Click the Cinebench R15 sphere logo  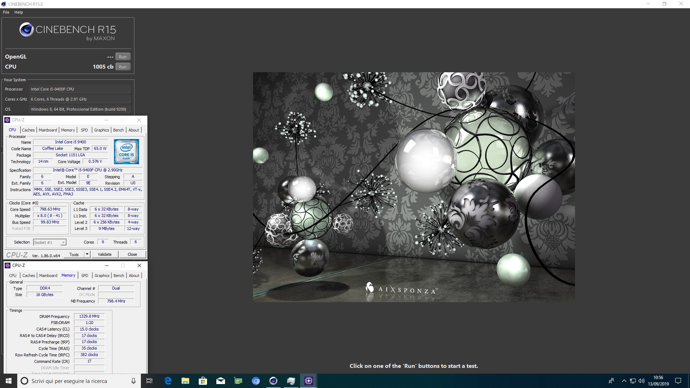[x=27, y=29]
